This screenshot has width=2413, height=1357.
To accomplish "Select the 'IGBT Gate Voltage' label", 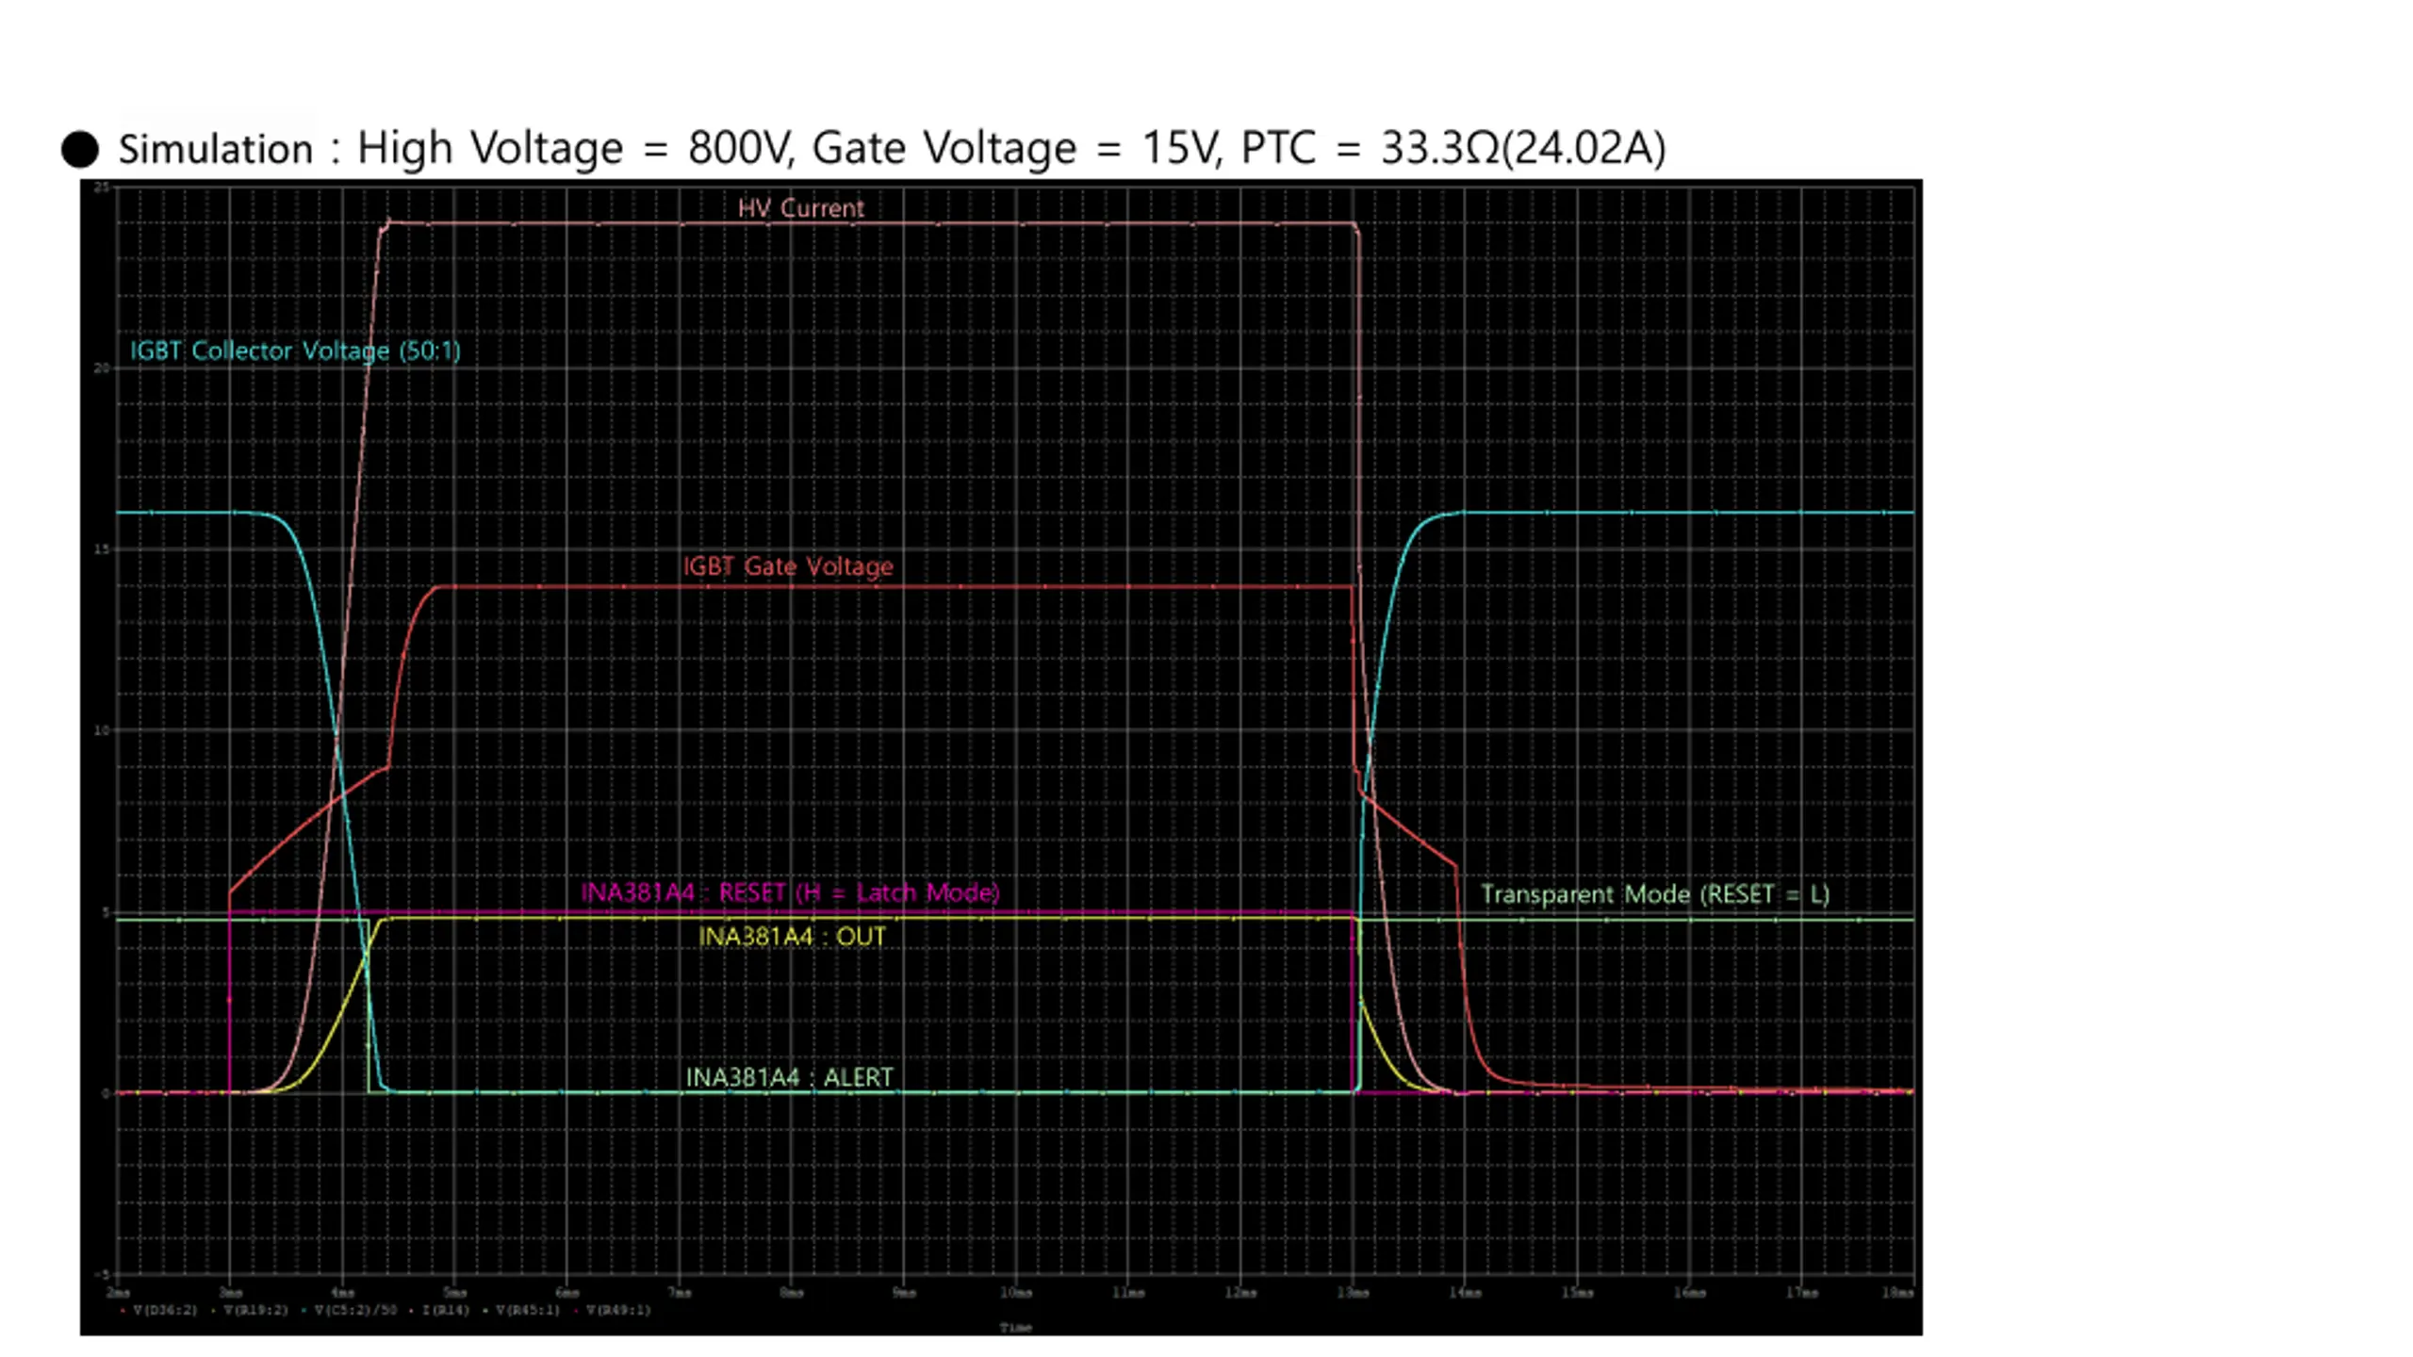I will (x=788, y=566).
